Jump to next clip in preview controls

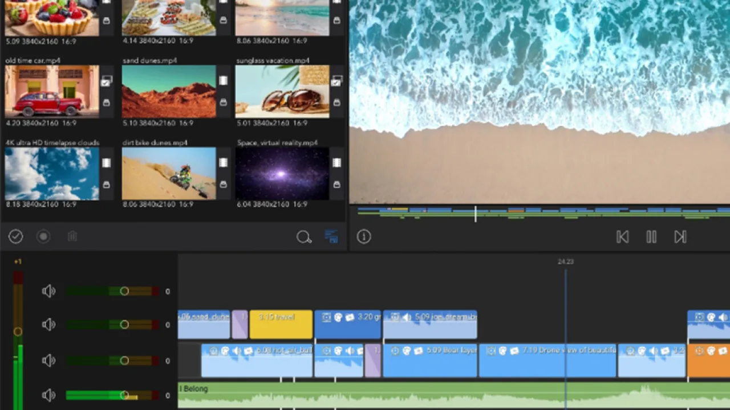[680, 237]
